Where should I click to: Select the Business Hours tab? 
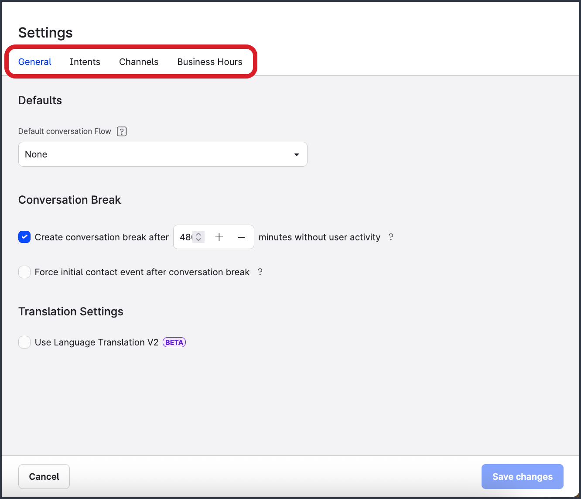point(209,62)
